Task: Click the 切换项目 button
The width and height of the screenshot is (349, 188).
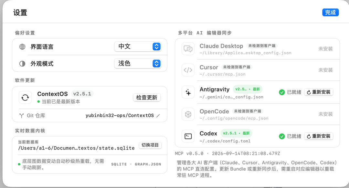Action: coord(150,145)
